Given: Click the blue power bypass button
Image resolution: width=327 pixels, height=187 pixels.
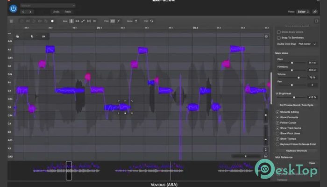Looking at the screenshot, I should pyautogui.click(x=14, y=9).
